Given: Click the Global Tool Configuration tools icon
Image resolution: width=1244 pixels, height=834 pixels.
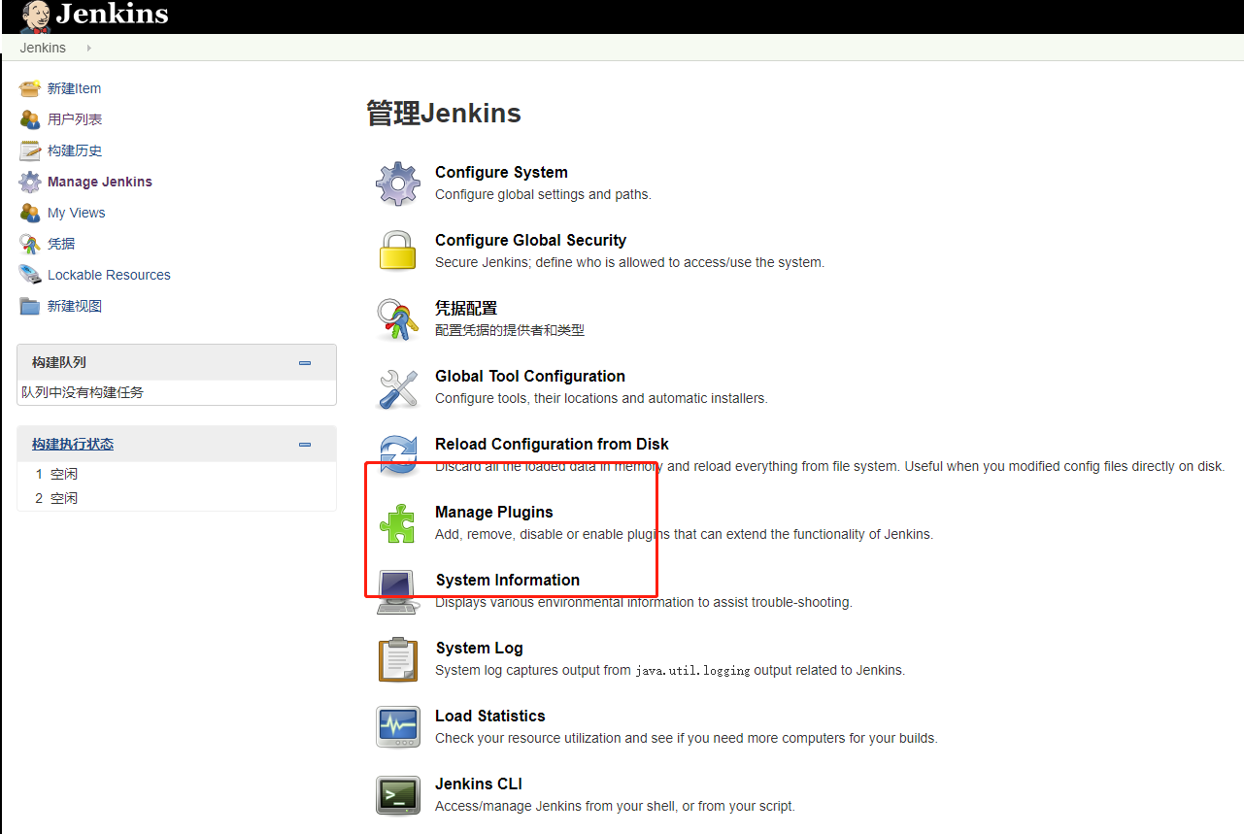Looking at the screenshot, I should click(x=398, y=388).
